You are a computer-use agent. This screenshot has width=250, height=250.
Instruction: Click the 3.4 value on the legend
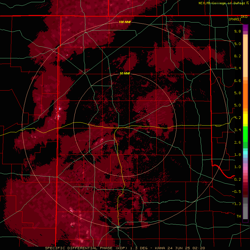pos(237,130)
